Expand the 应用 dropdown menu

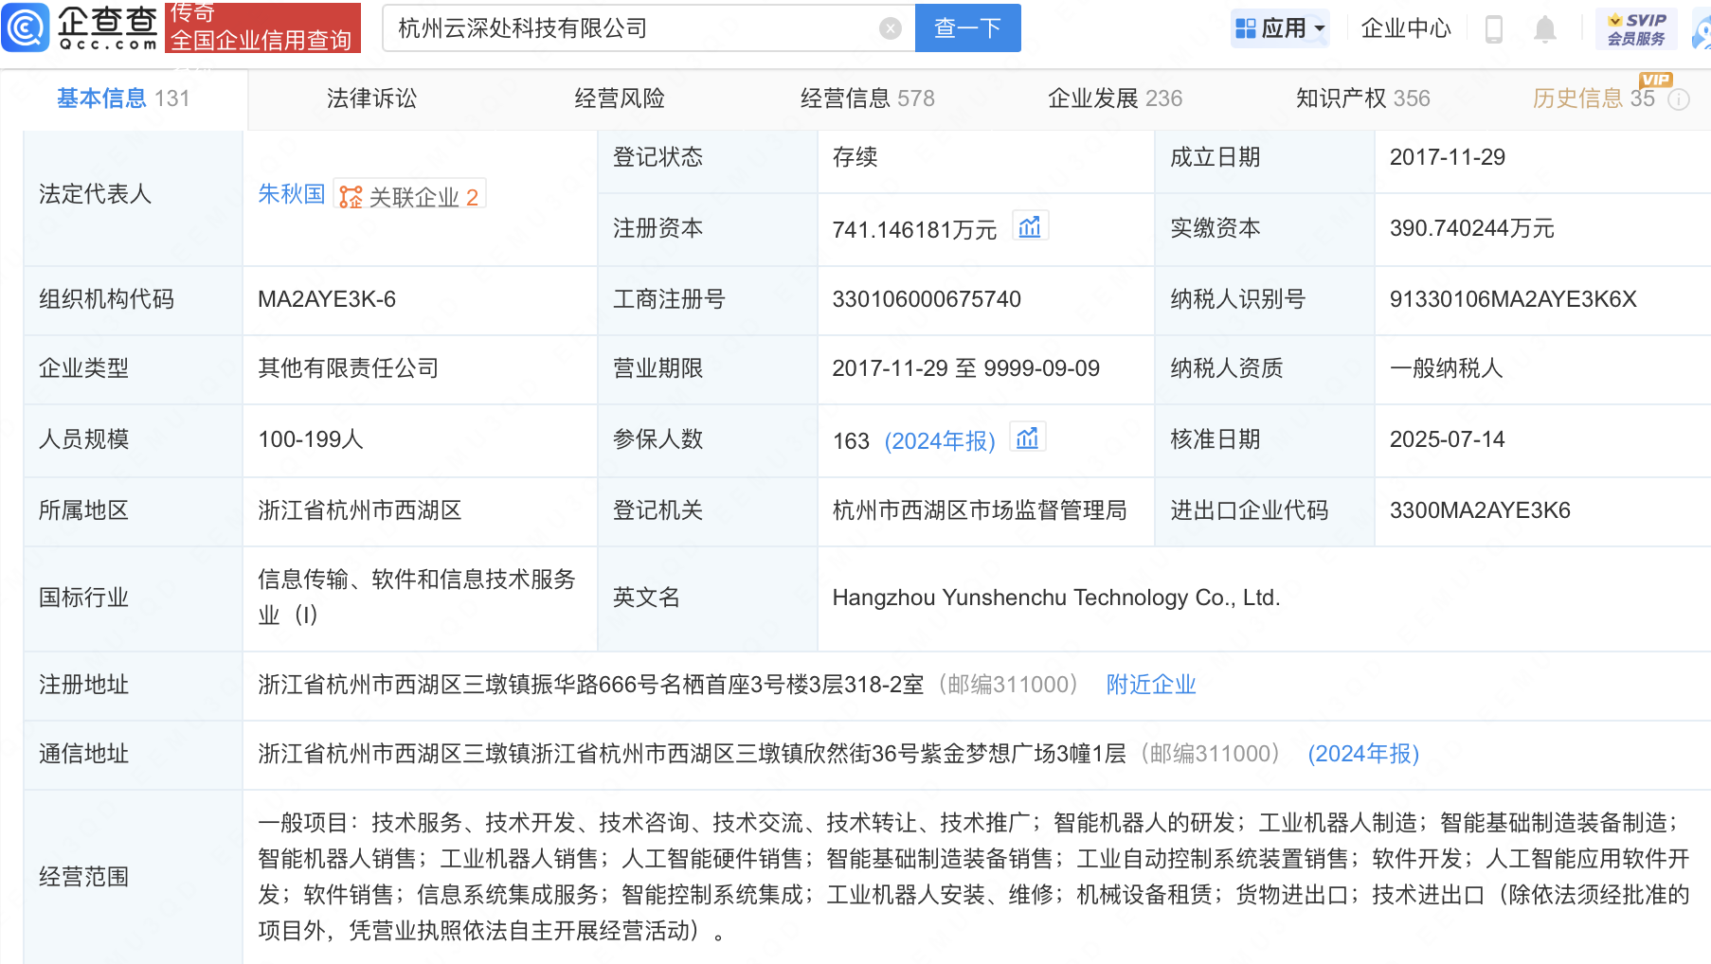coord(1280,28)
